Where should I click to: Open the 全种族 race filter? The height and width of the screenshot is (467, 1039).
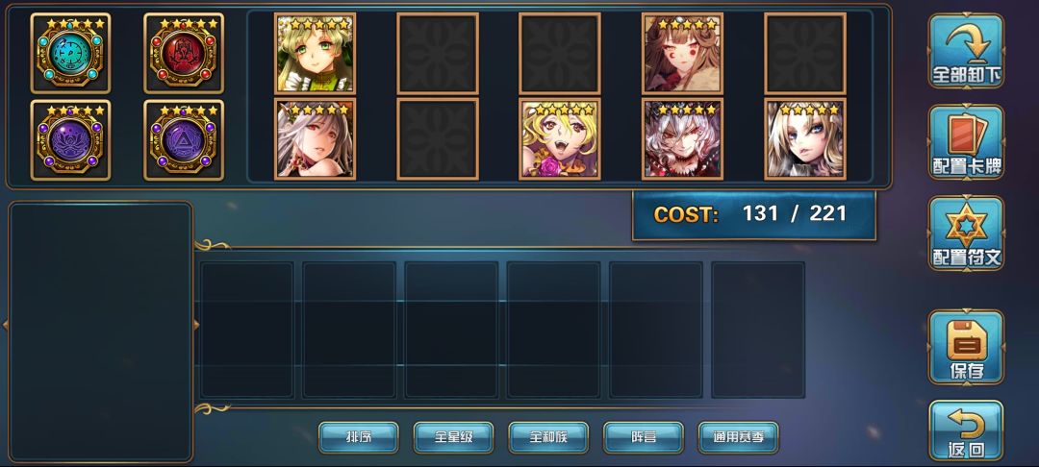pyautogui.click(x=548, y=438)
